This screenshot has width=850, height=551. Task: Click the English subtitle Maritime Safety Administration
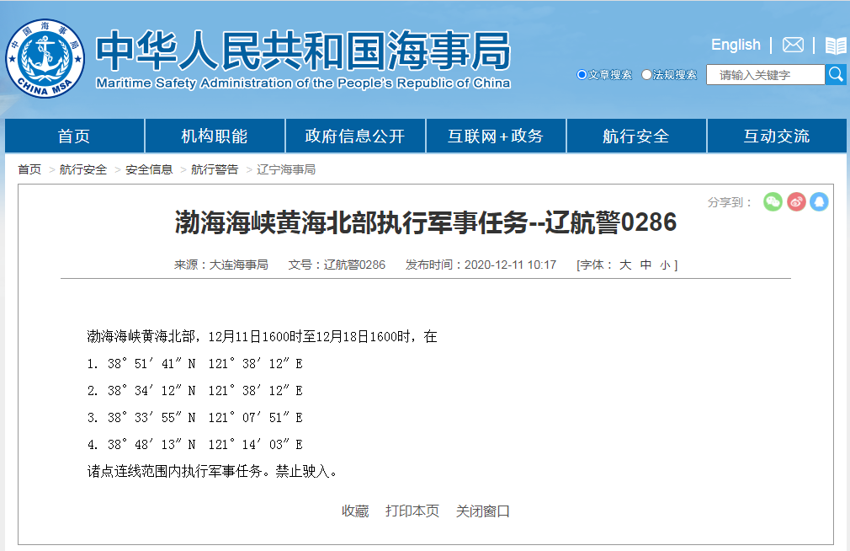303,83
